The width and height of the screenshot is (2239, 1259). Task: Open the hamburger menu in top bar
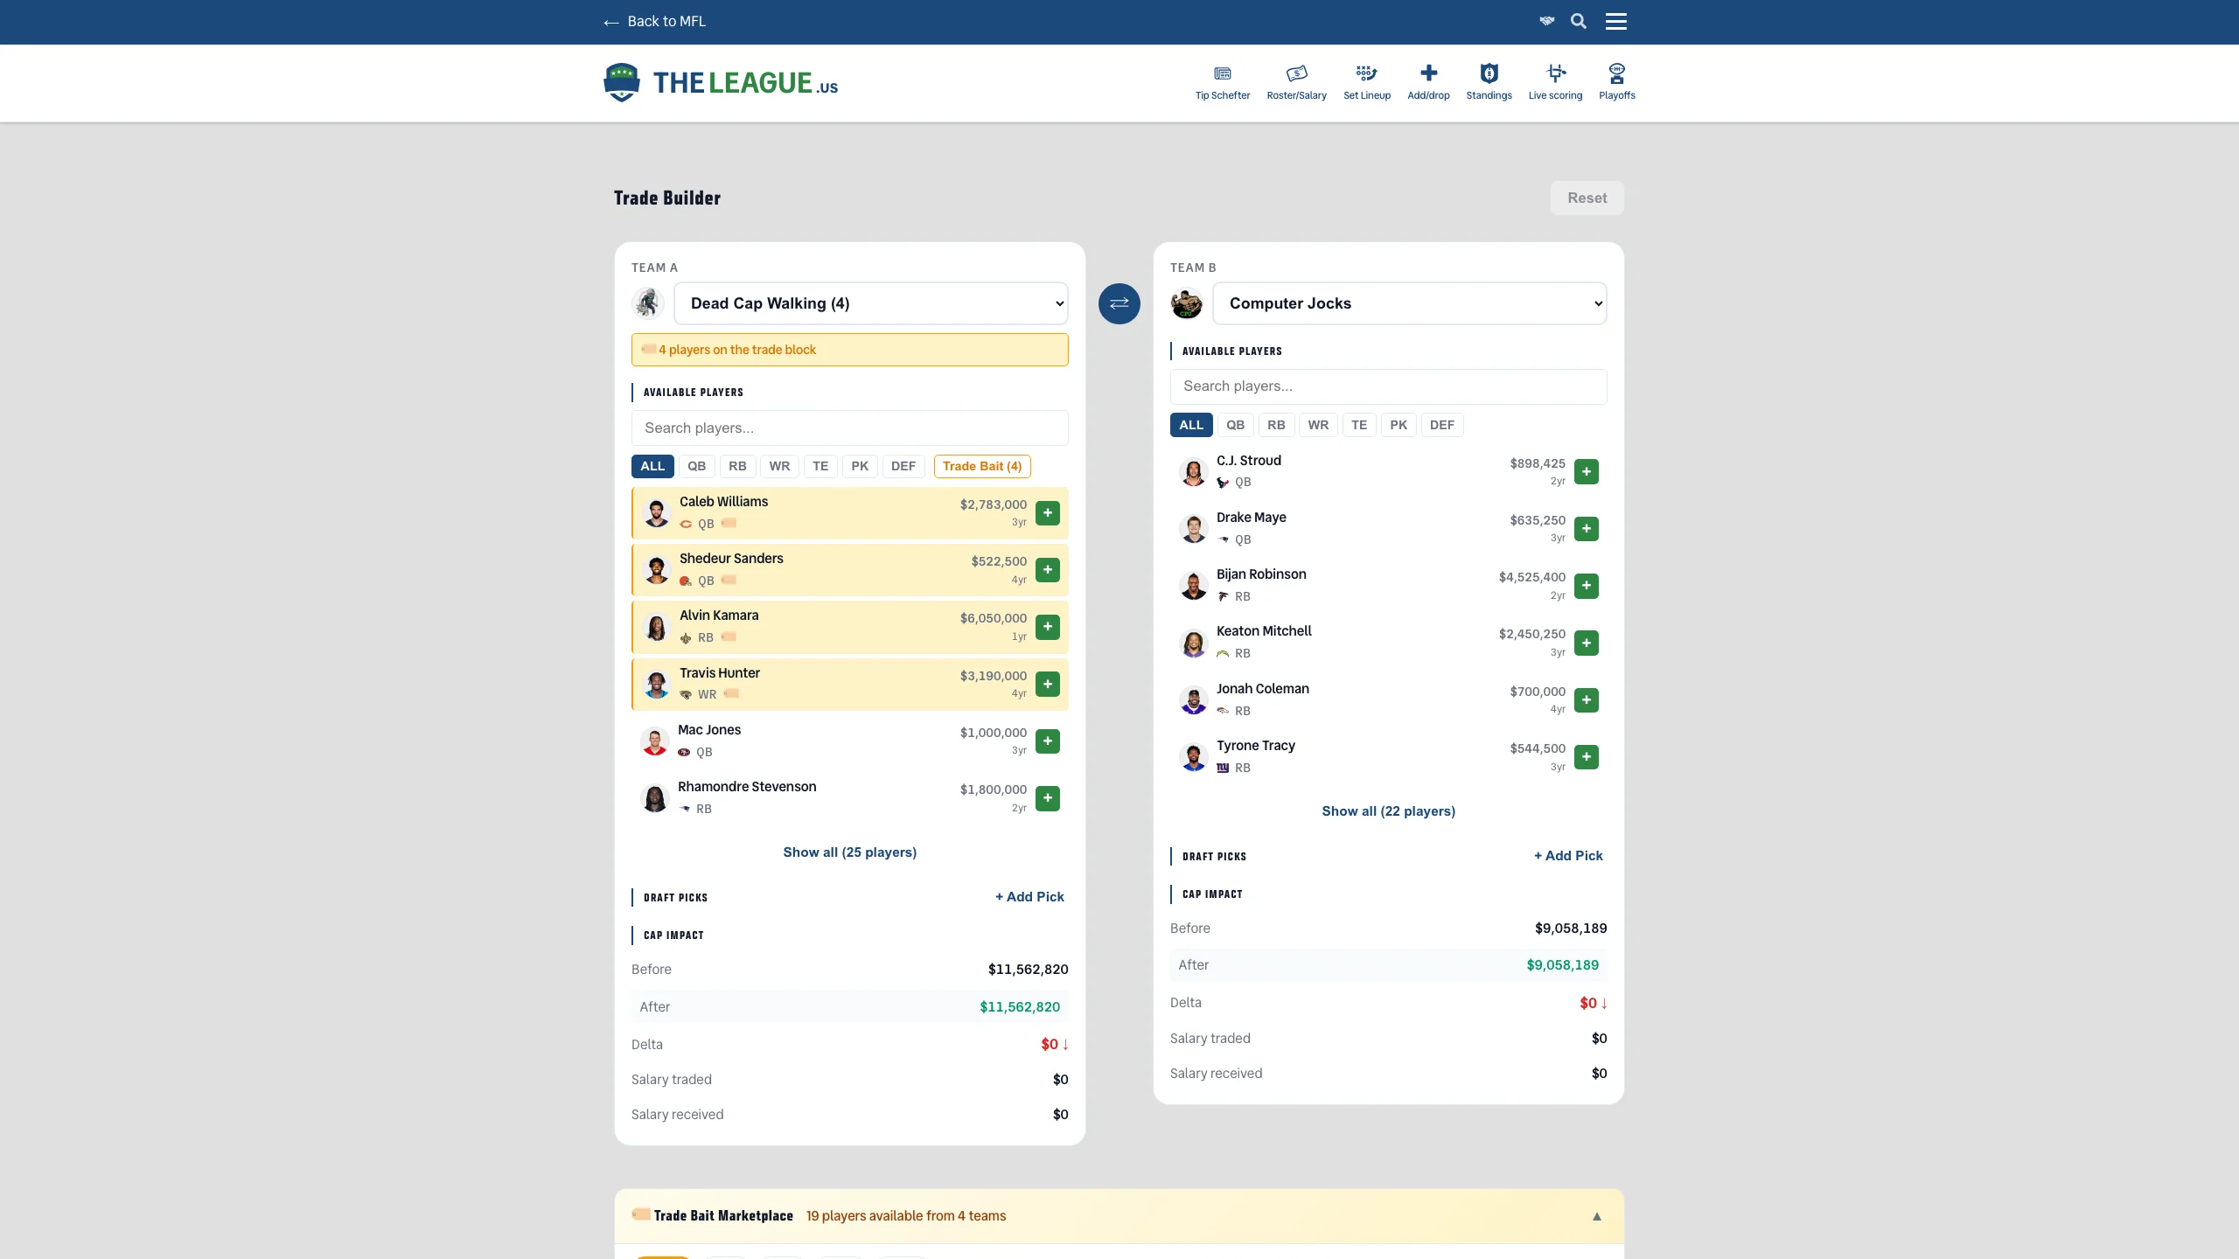point(1615,21)
